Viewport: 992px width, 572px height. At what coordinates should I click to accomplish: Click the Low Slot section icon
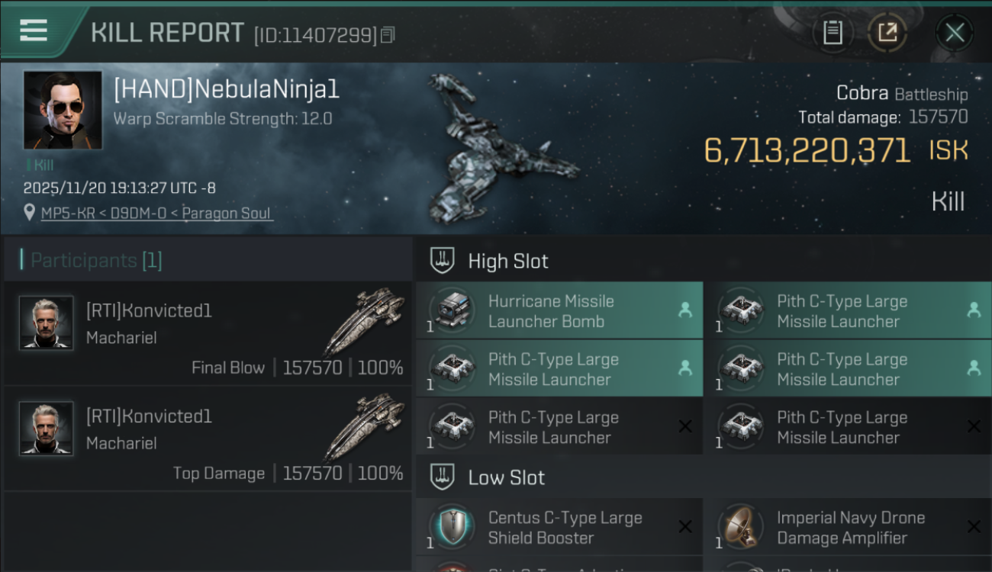pyautogui.click(x=443, y=477)
